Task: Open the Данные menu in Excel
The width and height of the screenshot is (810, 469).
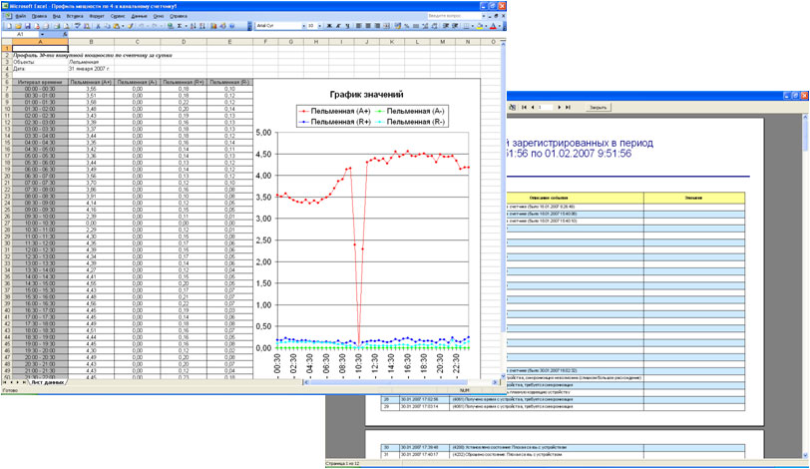Action: coord(139,16)
